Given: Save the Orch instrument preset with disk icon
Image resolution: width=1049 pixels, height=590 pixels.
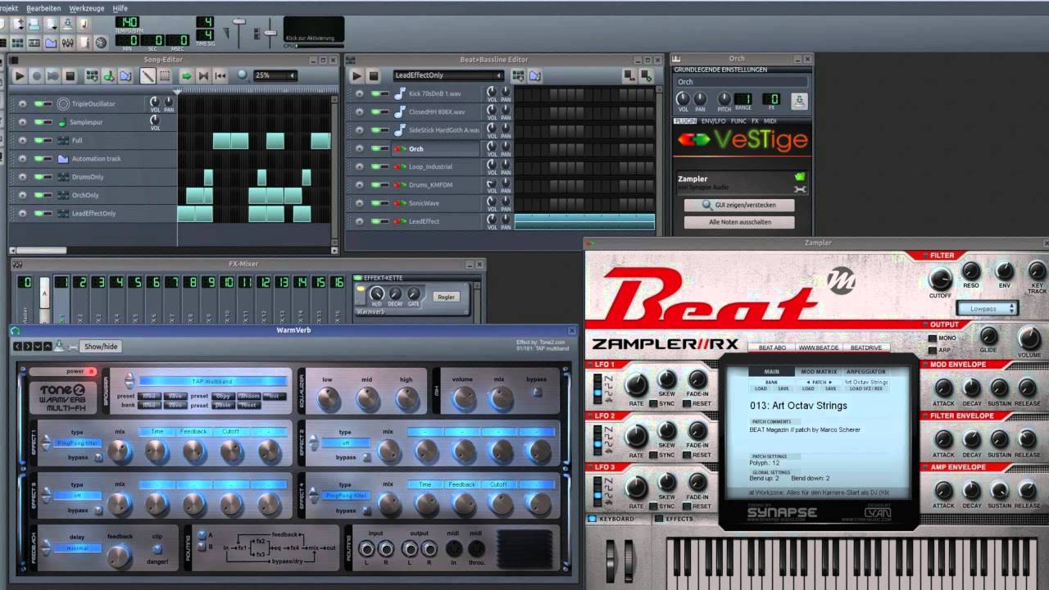Looking at the screenshot, I should [799, 101].
